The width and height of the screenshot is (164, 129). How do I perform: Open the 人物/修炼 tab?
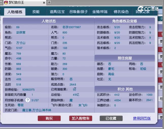pyautogui.click(x=15, y=12)
